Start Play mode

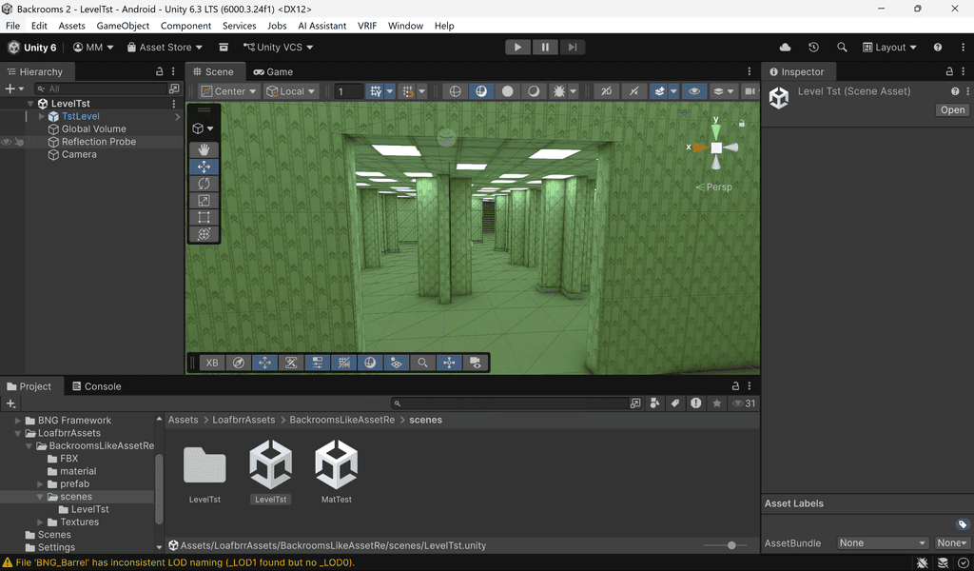pyautogui.click(x=517, y=48)
